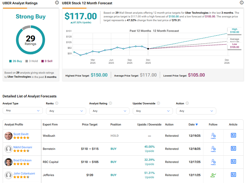The height and width of the screenshot is (183, 246).
Task: Click info icon next to Upside/Downside filter
Action: tap(158, 103)
